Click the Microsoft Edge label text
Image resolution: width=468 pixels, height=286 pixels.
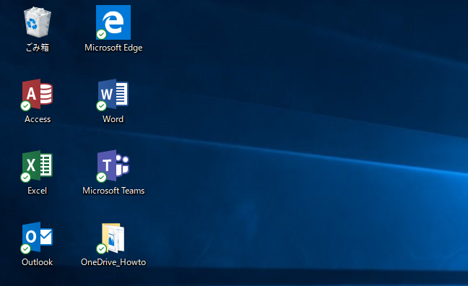click(113, 48)
